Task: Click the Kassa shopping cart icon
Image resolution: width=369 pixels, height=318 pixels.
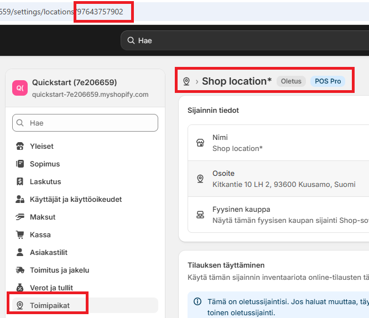Action: [x=20, y=235]
